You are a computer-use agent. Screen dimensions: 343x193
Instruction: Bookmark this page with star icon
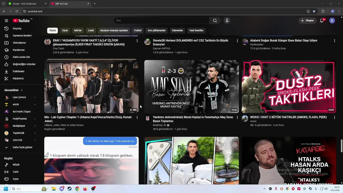[x=314, y=11]
